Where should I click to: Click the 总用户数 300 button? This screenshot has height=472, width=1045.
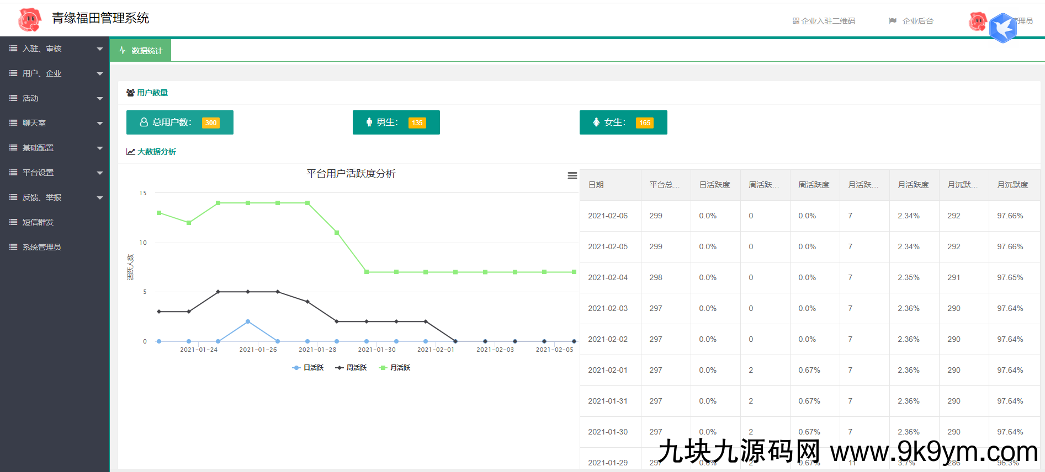point(179,122)
